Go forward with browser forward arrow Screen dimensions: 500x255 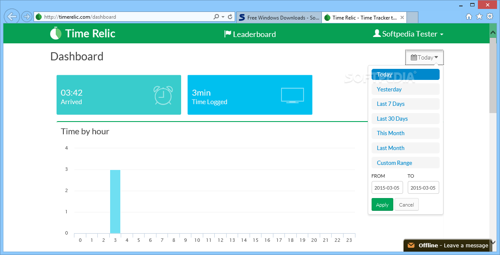[x=27, y=16]
